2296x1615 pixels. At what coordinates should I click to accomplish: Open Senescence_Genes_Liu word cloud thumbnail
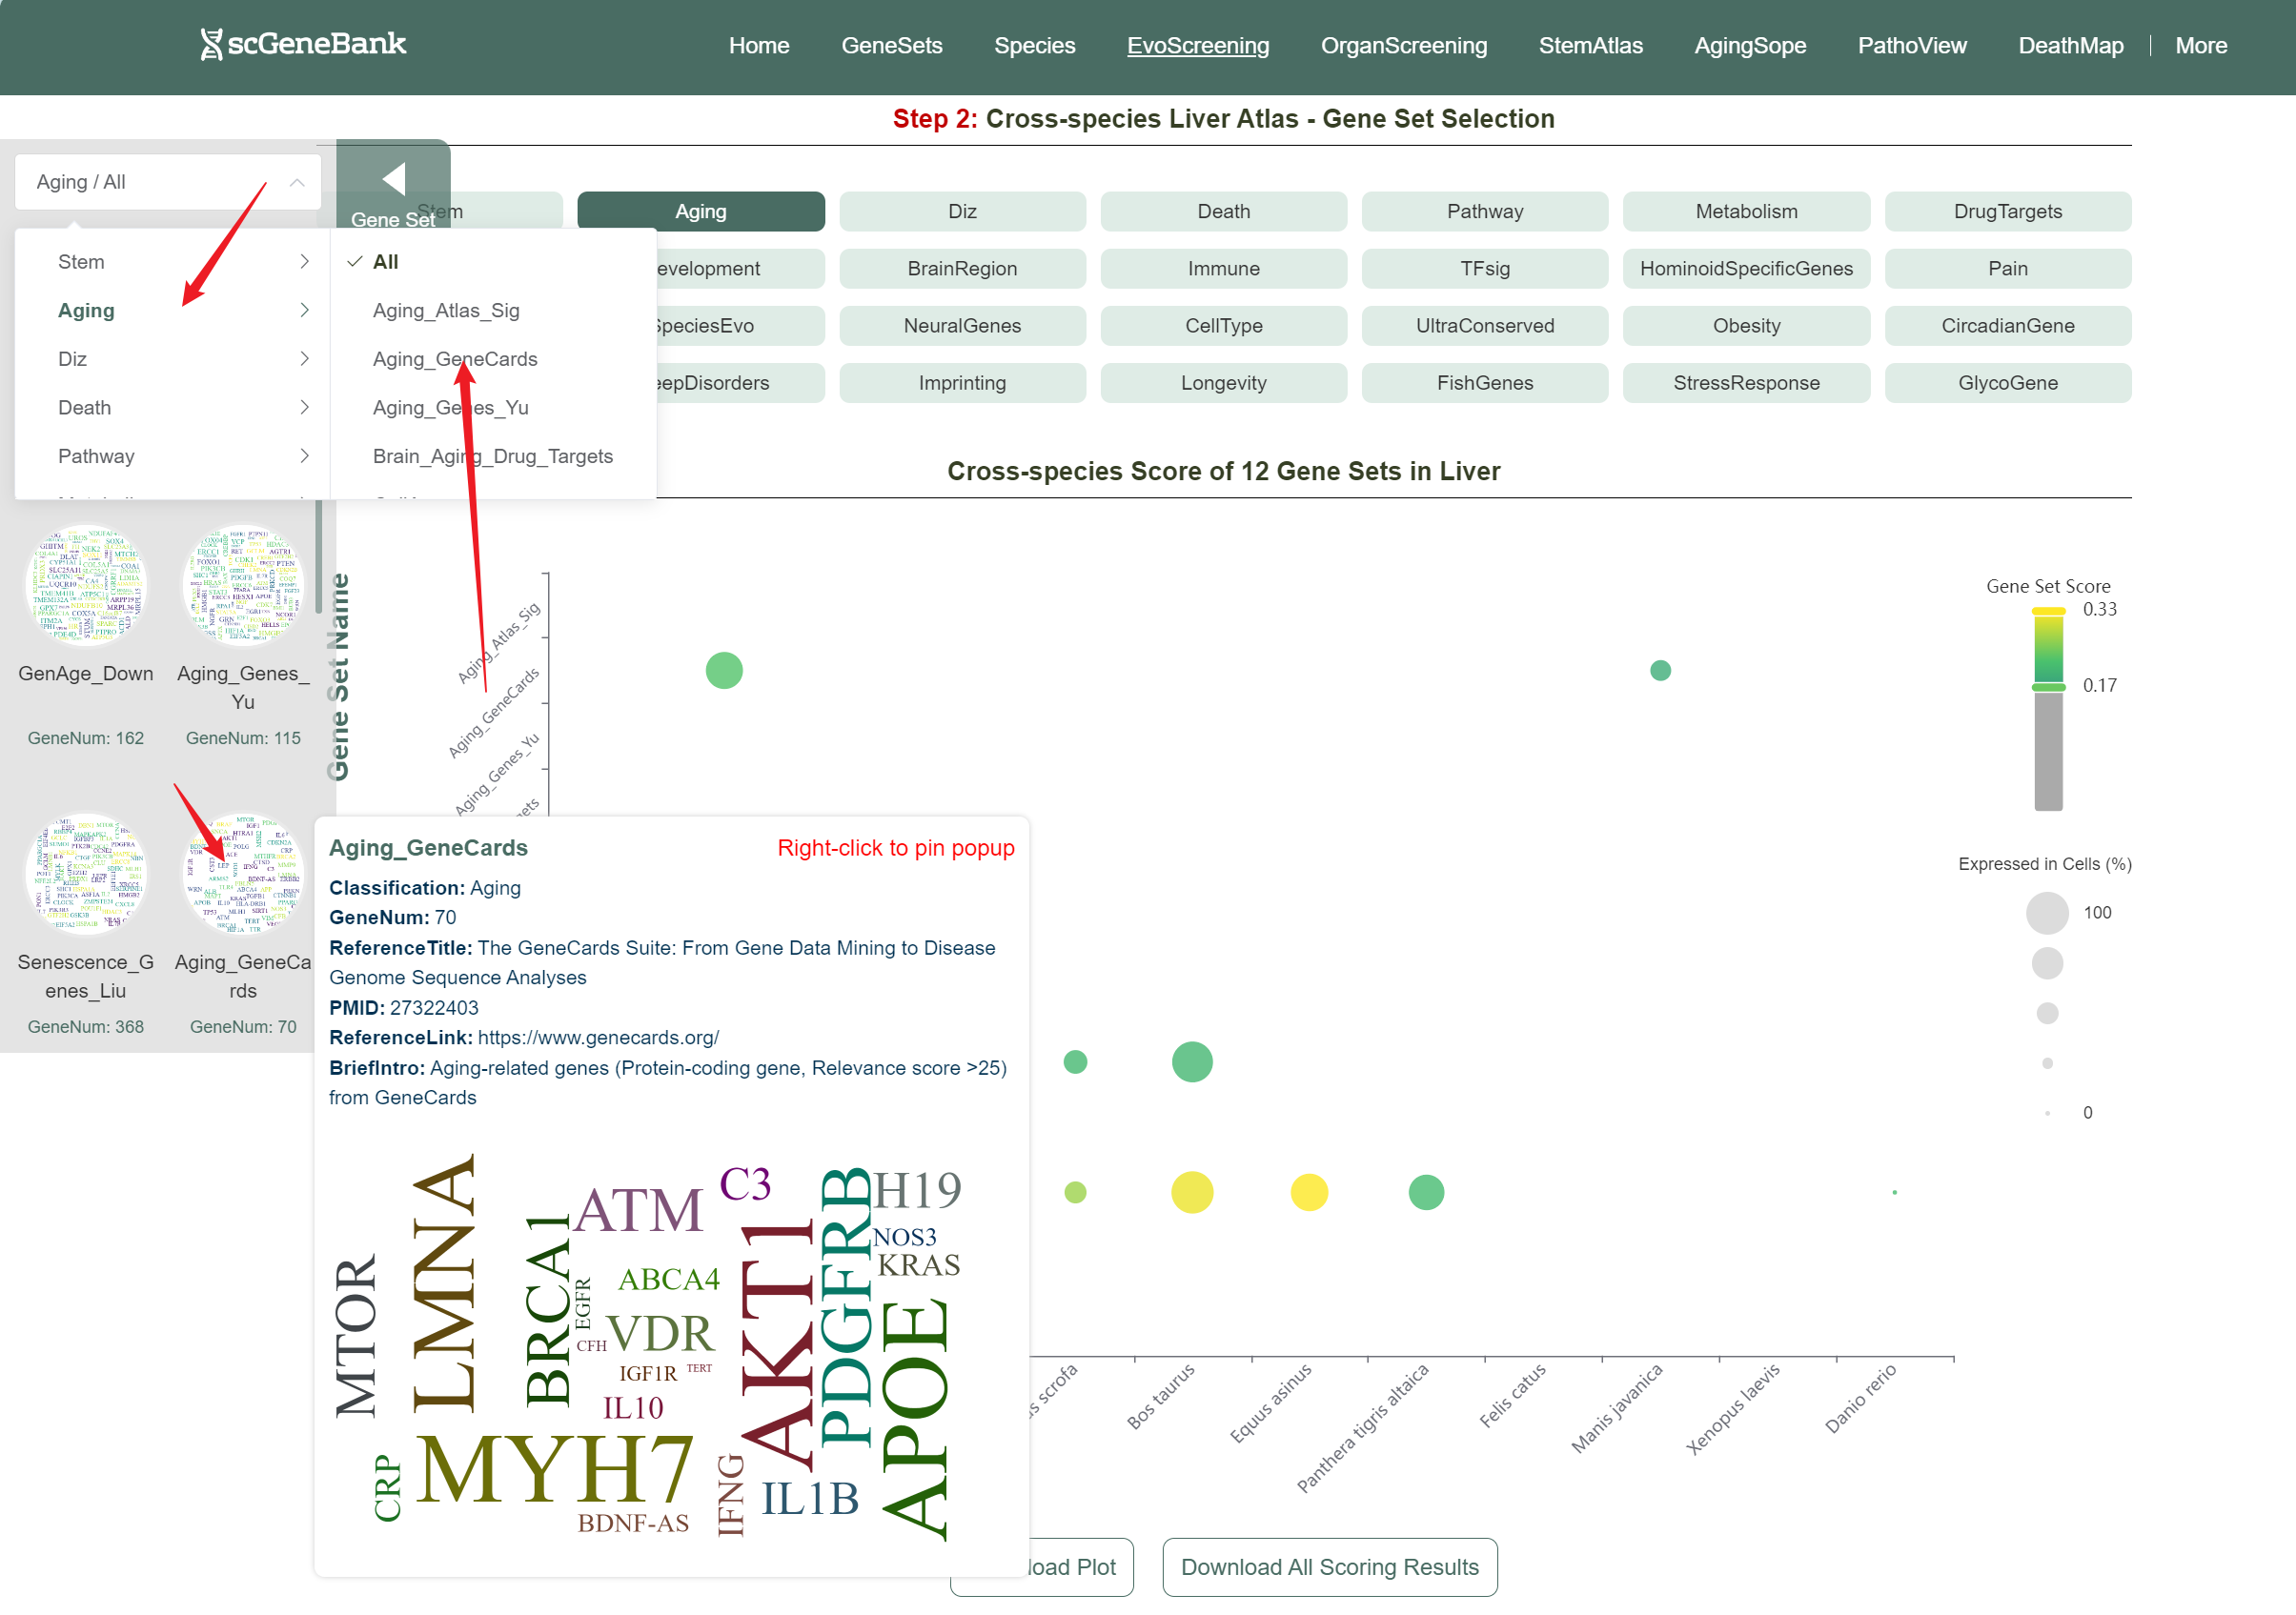86,875
